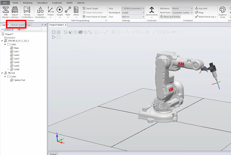Toggle the Body selection level icon
231x155 pixels.
coord(75,32)
